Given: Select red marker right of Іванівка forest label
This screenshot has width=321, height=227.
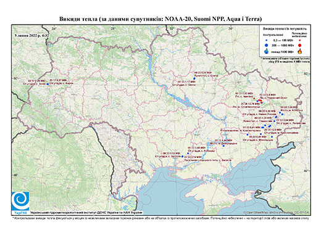Looking at the screenshot, I should (254, 99).
